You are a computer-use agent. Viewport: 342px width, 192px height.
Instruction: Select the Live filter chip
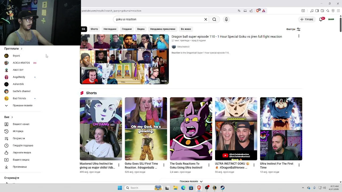186,29
